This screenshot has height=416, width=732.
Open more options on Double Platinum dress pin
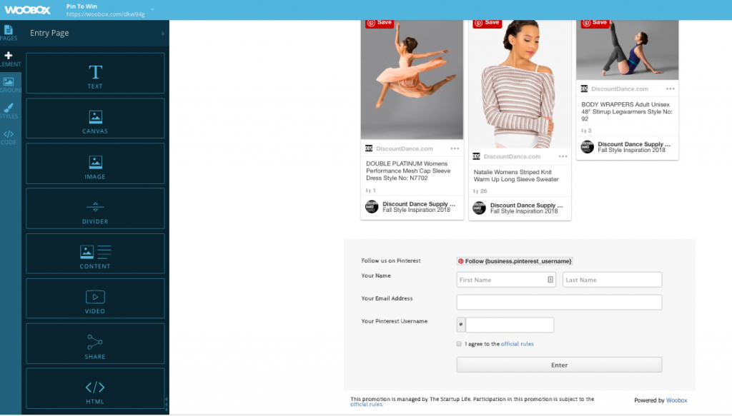pos(455,148)
